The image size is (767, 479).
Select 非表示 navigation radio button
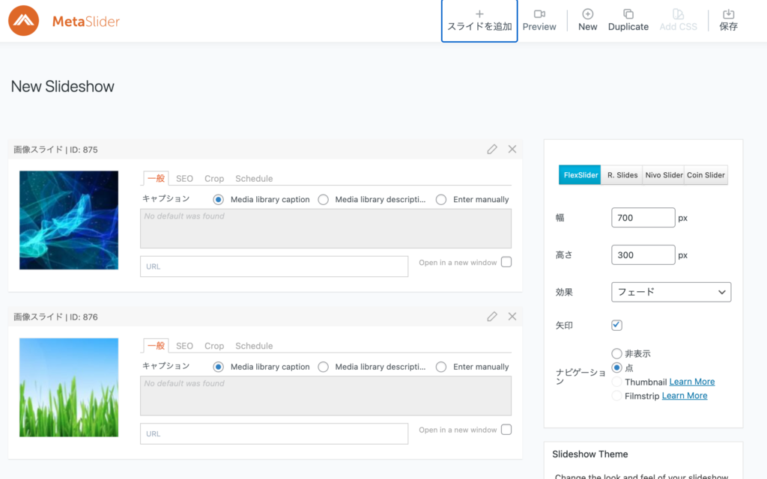coord(616,353)
